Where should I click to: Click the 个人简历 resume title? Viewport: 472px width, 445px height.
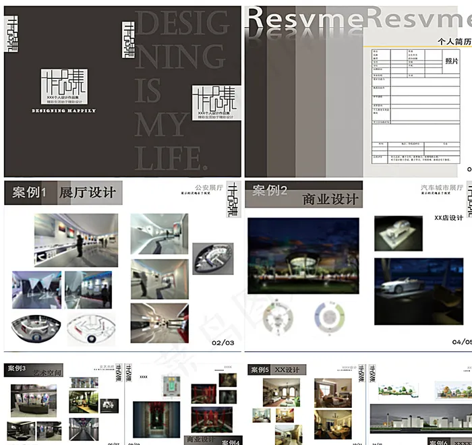(454, 41)
